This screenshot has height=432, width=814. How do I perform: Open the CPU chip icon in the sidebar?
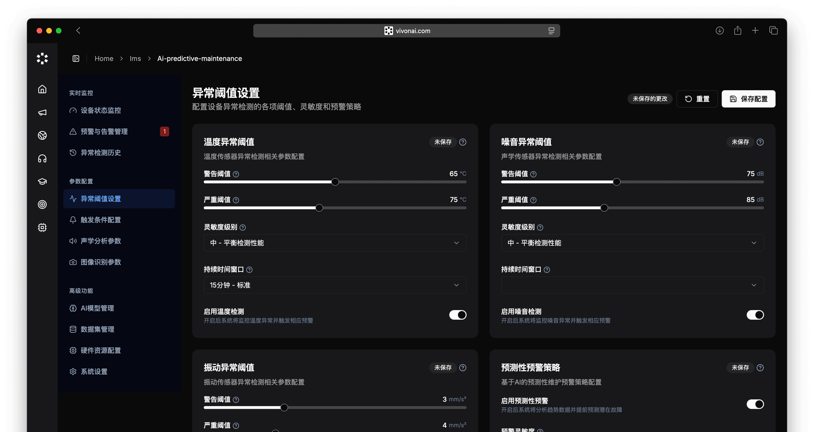coord(42,227)
